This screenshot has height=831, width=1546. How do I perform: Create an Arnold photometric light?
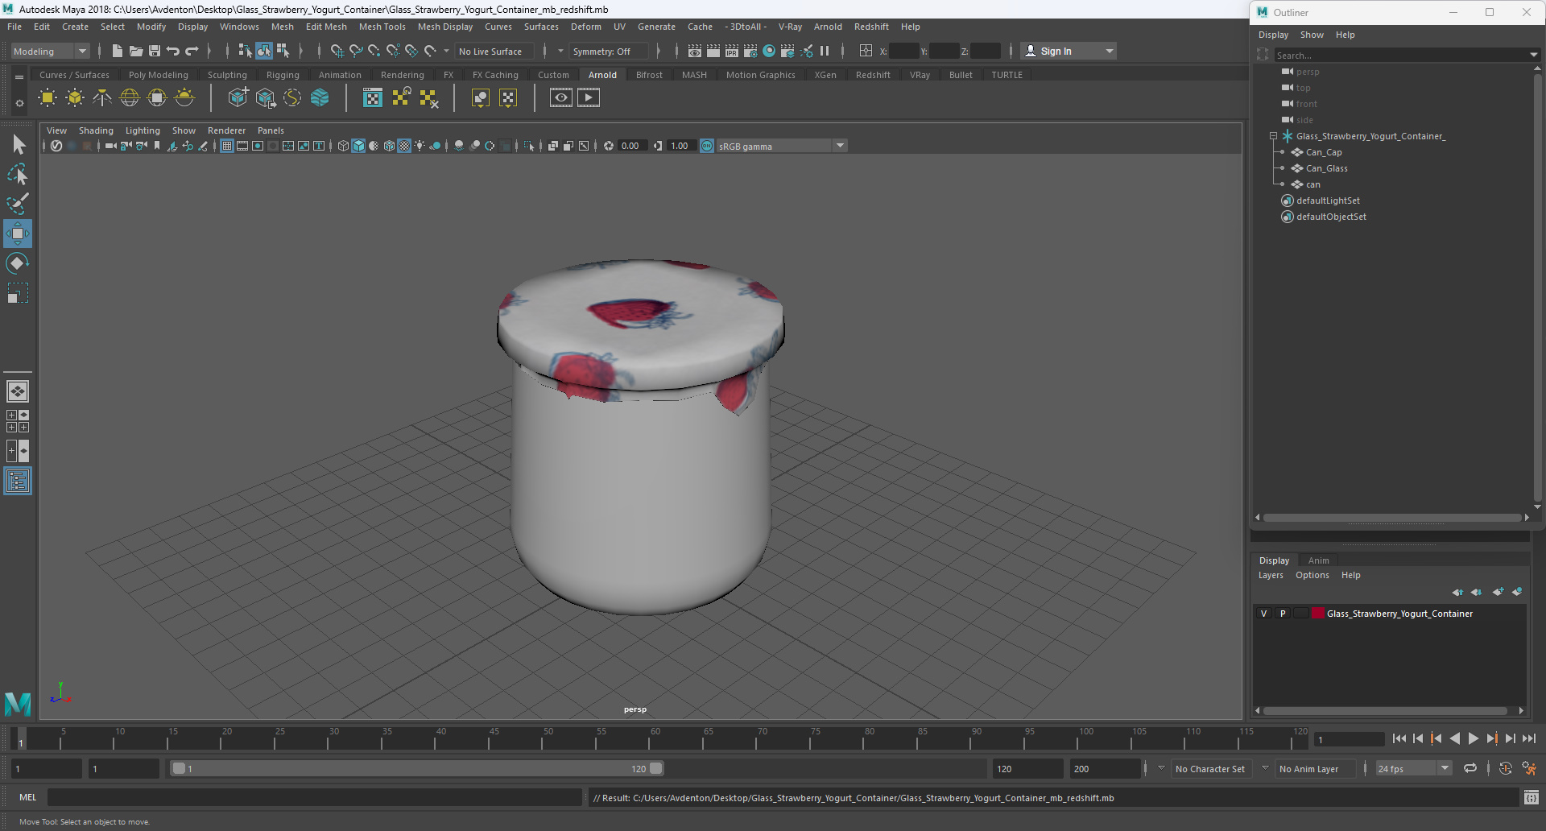[102, 98]
